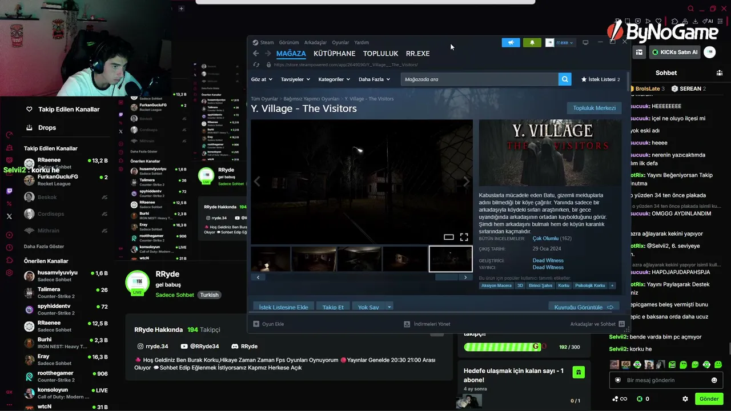The width and height of the screenshot is (731, 411).
Task: Click thumbnail strip scrollbar handle
Action: (x=447, y=277)
